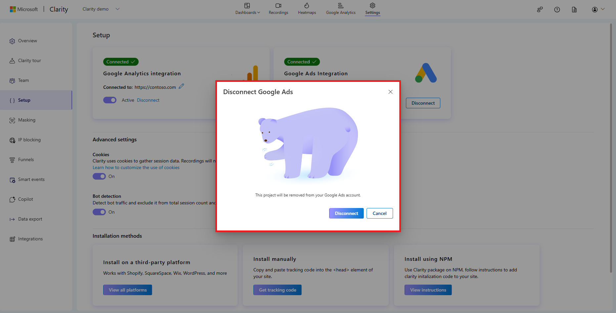616x313 pixels.
Task: Toggle the Active Google Analytics switch
Action: [x=110, y=100]
